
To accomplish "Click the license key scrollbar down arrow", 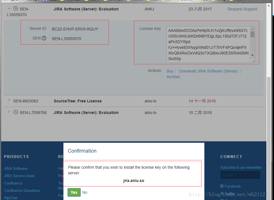I will click(x=253, y=55).
